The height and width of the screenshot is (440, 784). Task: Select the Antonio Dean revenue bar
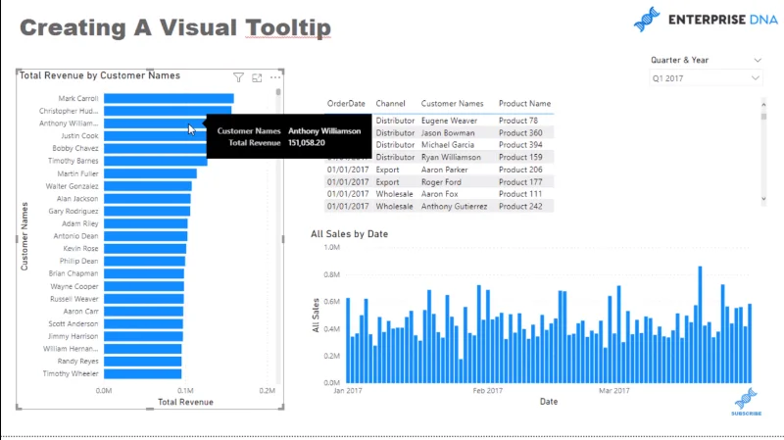[145, 236]
